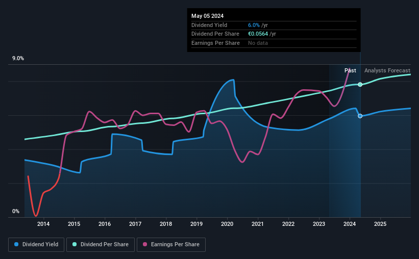Click the 2021 x-axis label
Image resolution: width=419 pixels, height=259 pixels.
point(258,224)
